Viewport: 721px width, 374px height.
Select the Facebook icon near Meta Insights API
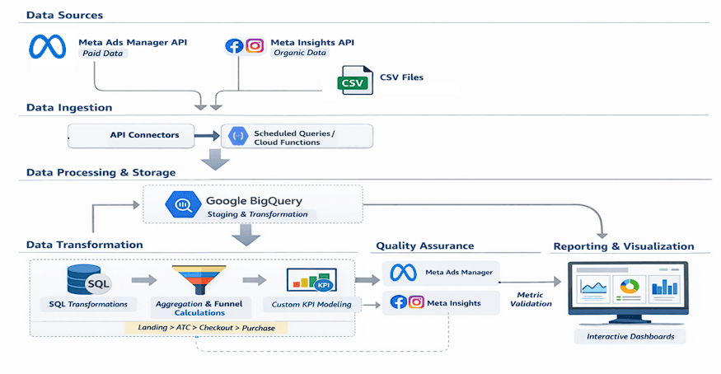pyautogui.click(x=235, y=46)
